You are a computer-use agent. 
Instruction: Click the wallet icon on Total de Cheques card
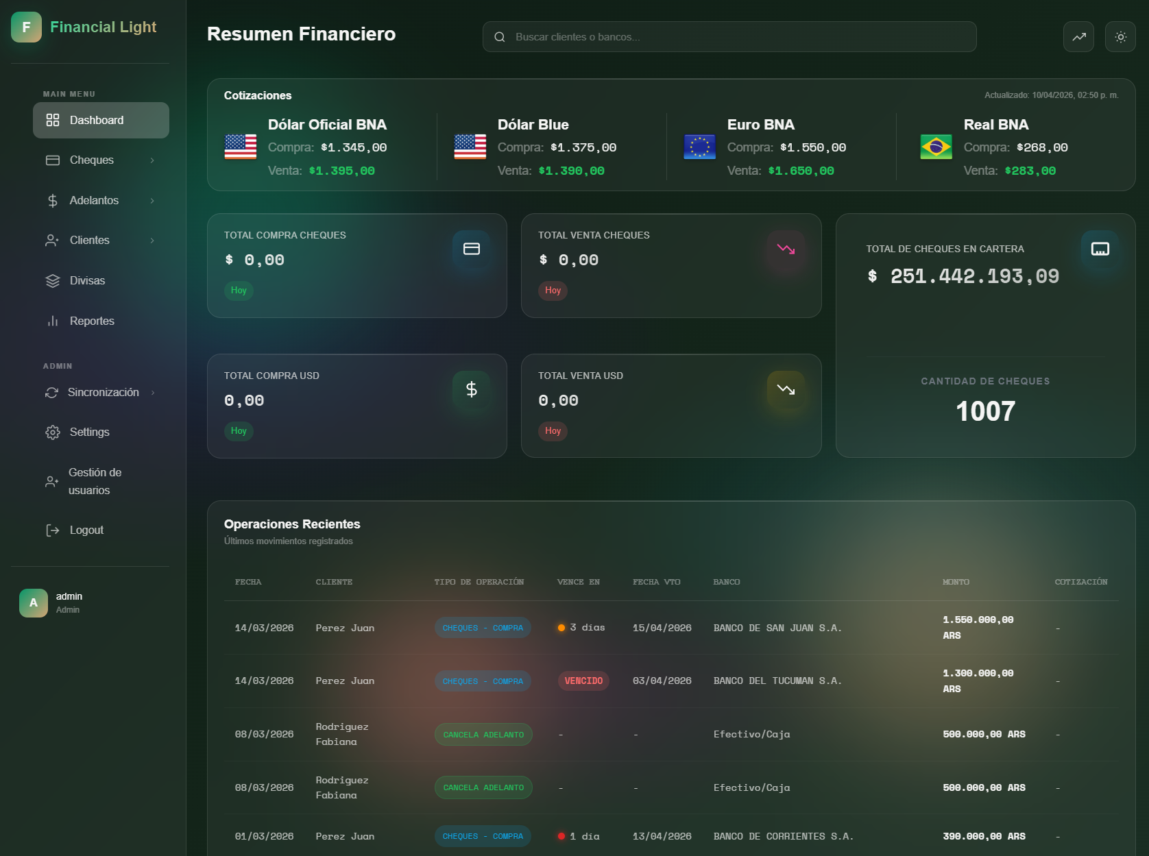(1100, 249)
